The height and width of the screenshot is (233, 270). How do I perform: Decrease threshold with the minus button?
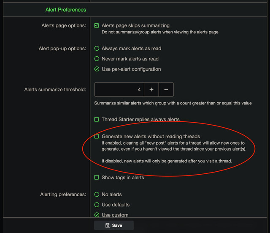(x=166, y=90)
